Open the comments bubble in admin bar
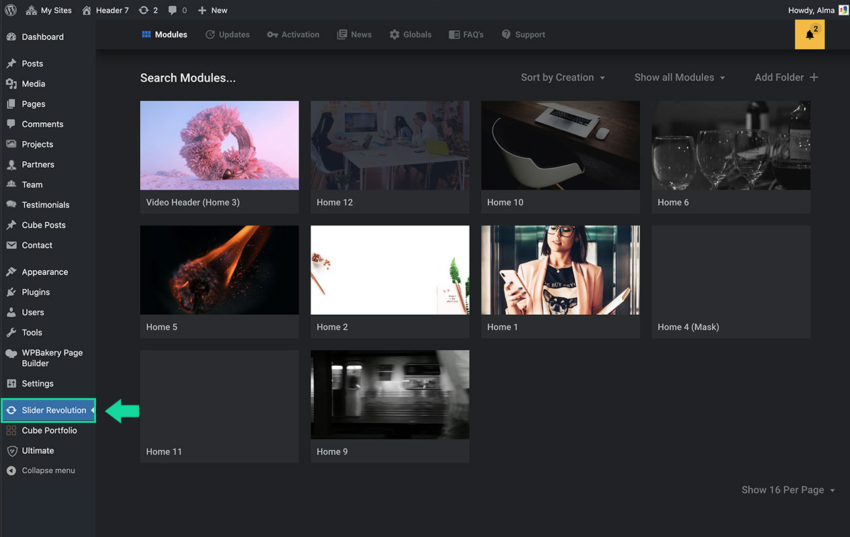Image resolution: width=850 pixels, height=537 pixels. (173, 10)
